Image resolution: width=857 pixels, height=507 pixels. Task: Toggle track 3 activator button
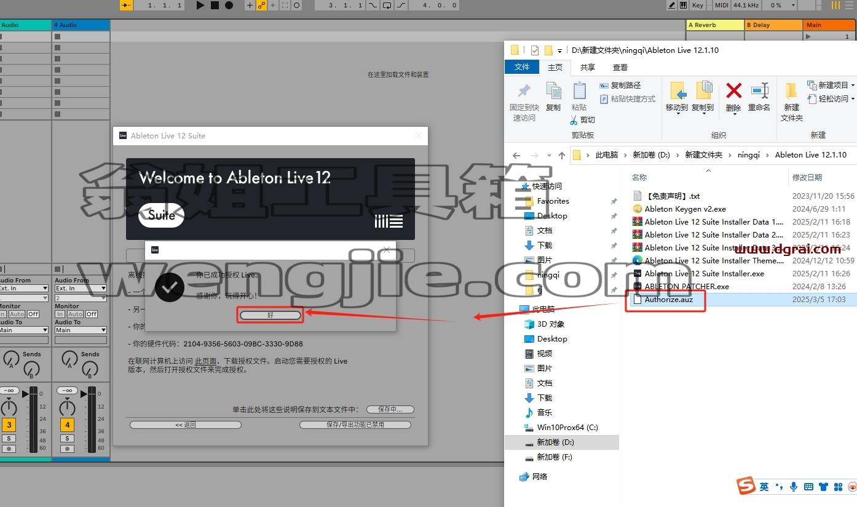point(9,425)
